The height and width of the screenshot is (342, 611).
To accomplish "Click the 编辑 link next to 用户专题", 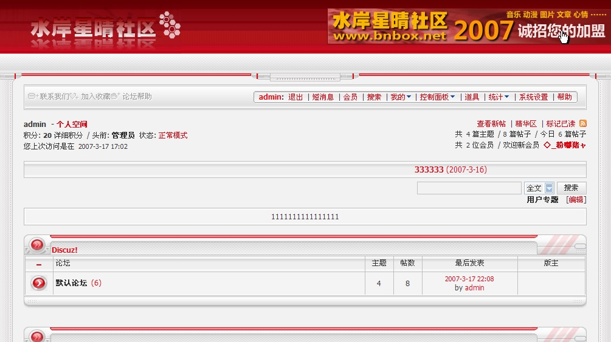I will pos(576,199).
